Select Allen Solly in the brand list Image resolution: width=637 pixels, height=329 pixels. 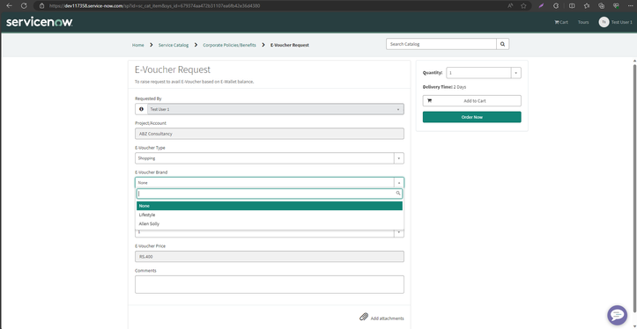[270, 223]
